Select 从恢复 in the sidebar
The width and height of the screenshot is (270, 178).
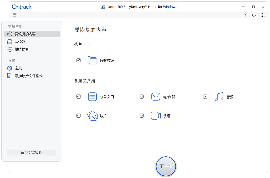click(x=20, y=42)
